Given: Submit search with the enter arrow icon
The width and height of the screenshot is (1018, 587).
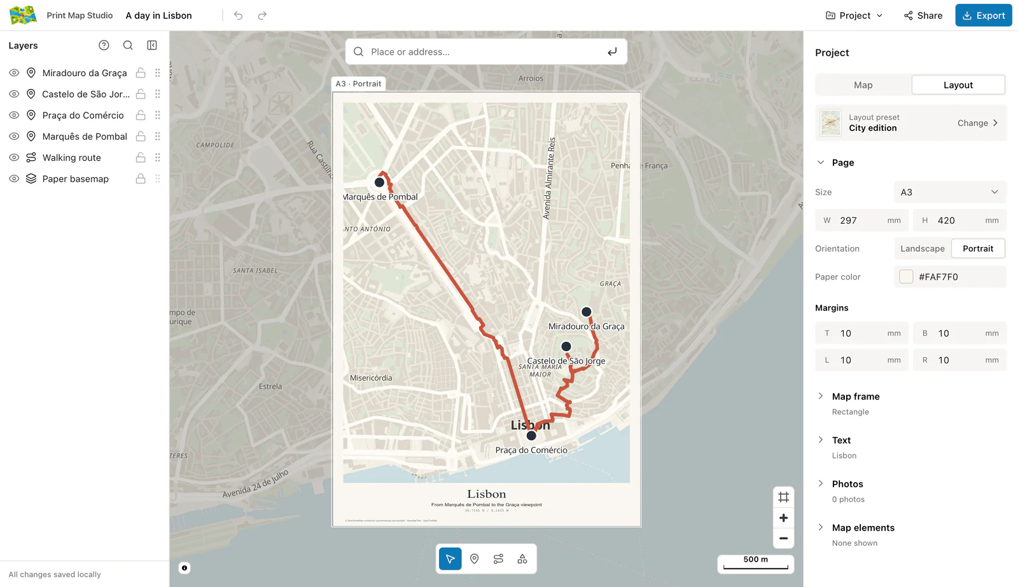Looking at the screenshot, I should click(612, 52).
